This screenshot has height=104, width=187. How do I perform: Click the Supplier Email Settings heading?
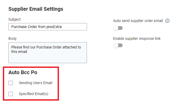(x=36, y=9)
